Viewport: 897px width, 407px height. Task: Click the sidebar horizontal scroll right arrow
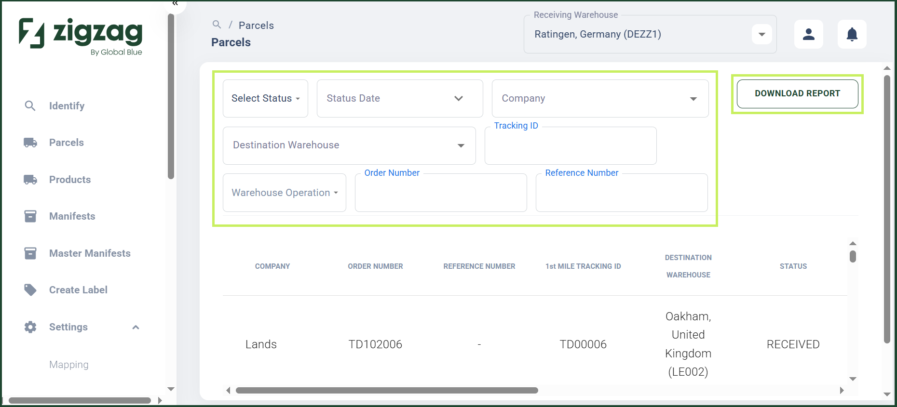(x=160, y=400)
